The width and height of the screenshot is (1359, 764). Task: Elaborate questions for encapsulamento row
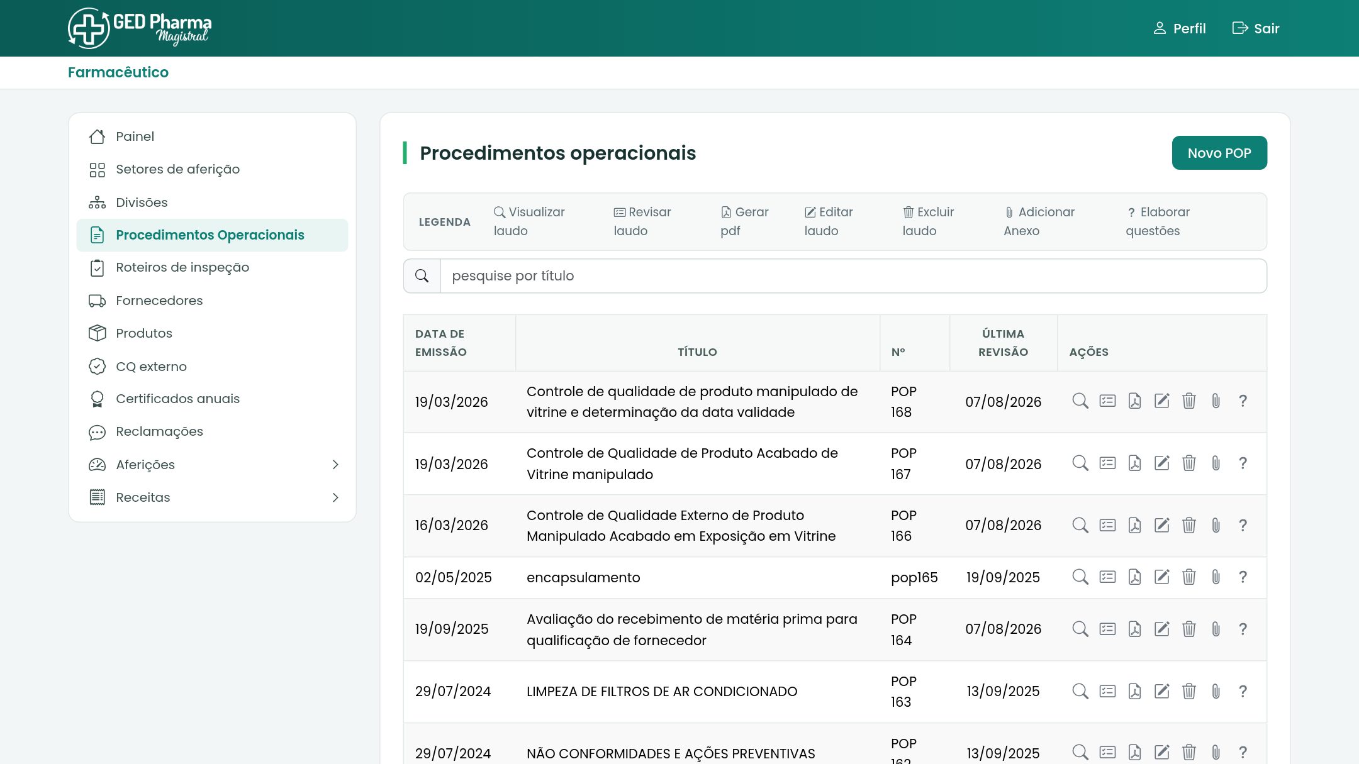[1243, 577]
